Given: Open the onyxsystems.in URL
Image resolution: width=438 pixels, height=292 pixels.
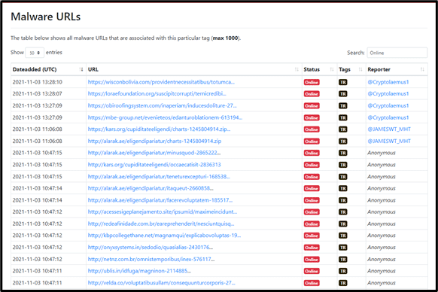Looking at the screenshot, I should [151, 248].
